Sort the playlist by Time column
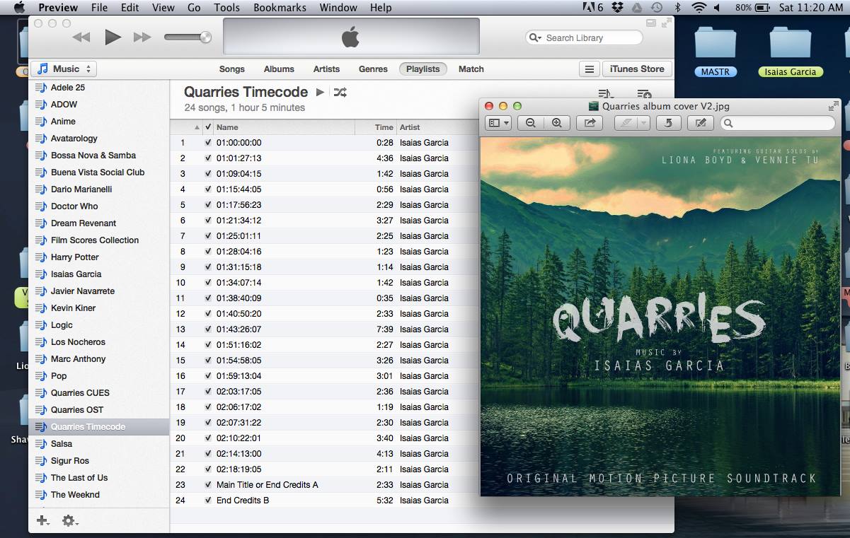Viewport: 850px width, 538px height. tap(376, 127)
